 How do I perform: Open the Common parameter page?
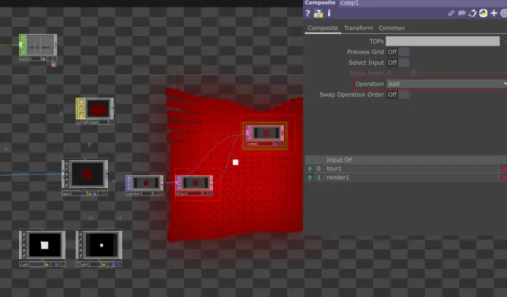click(392, 28)
